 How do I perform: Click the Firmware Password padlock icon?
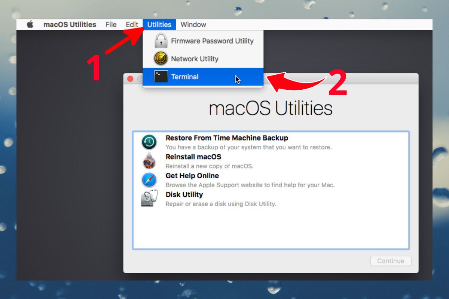161,41
